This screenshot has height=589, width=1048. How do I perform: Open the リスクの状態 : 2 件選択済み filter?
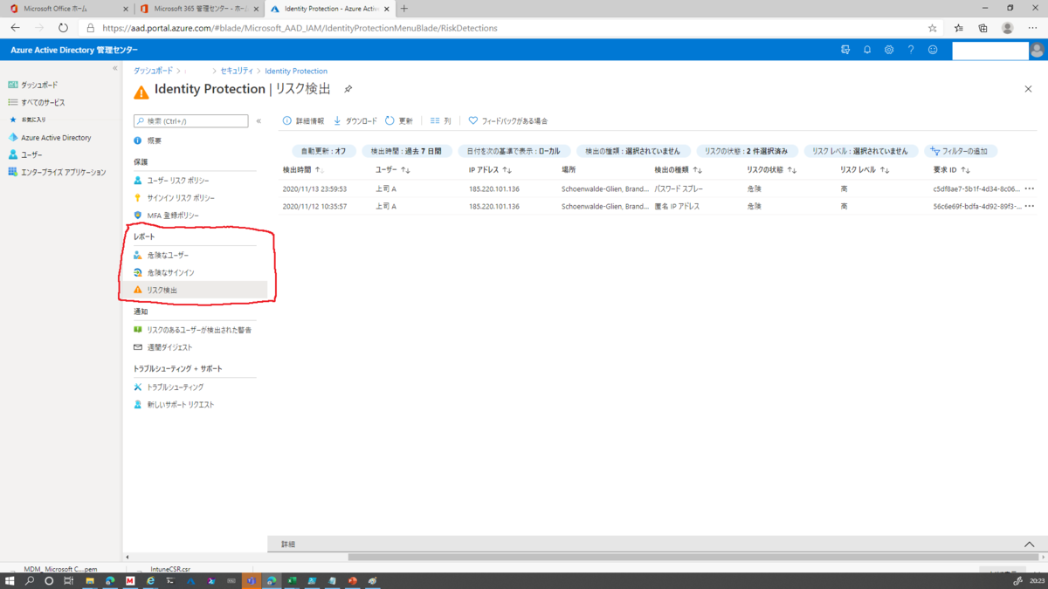pyautogui.click(x=747, y=151)
